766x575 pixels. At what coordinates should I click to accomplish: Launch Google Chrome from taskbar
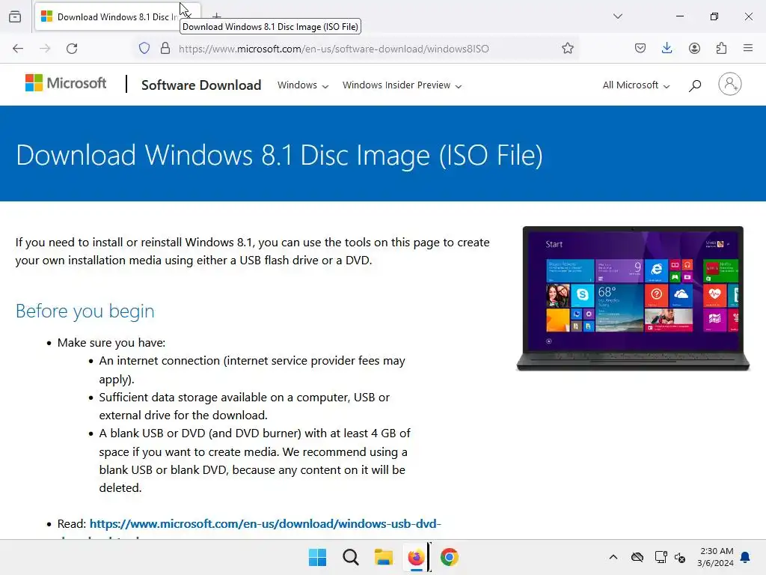click(x=450, y=557)
